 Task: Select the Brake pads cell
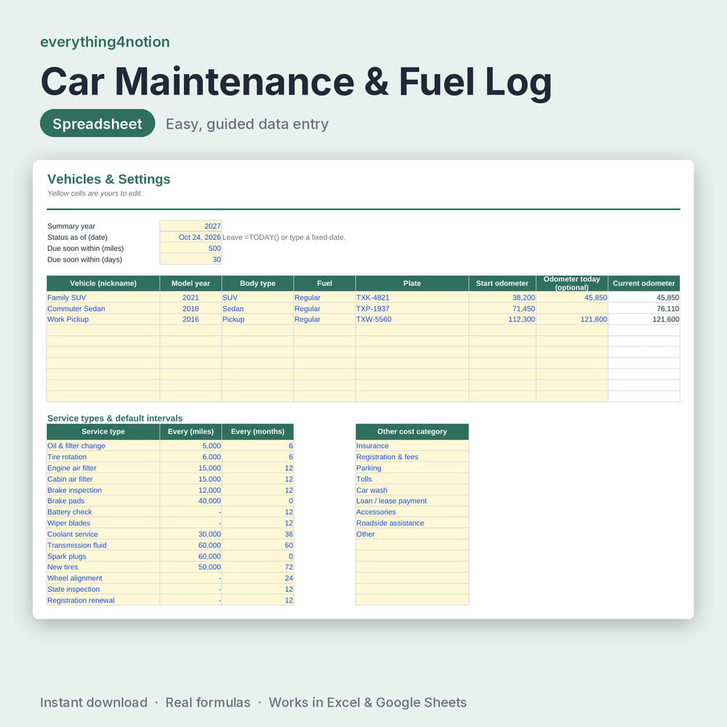(x=103, y=501)
